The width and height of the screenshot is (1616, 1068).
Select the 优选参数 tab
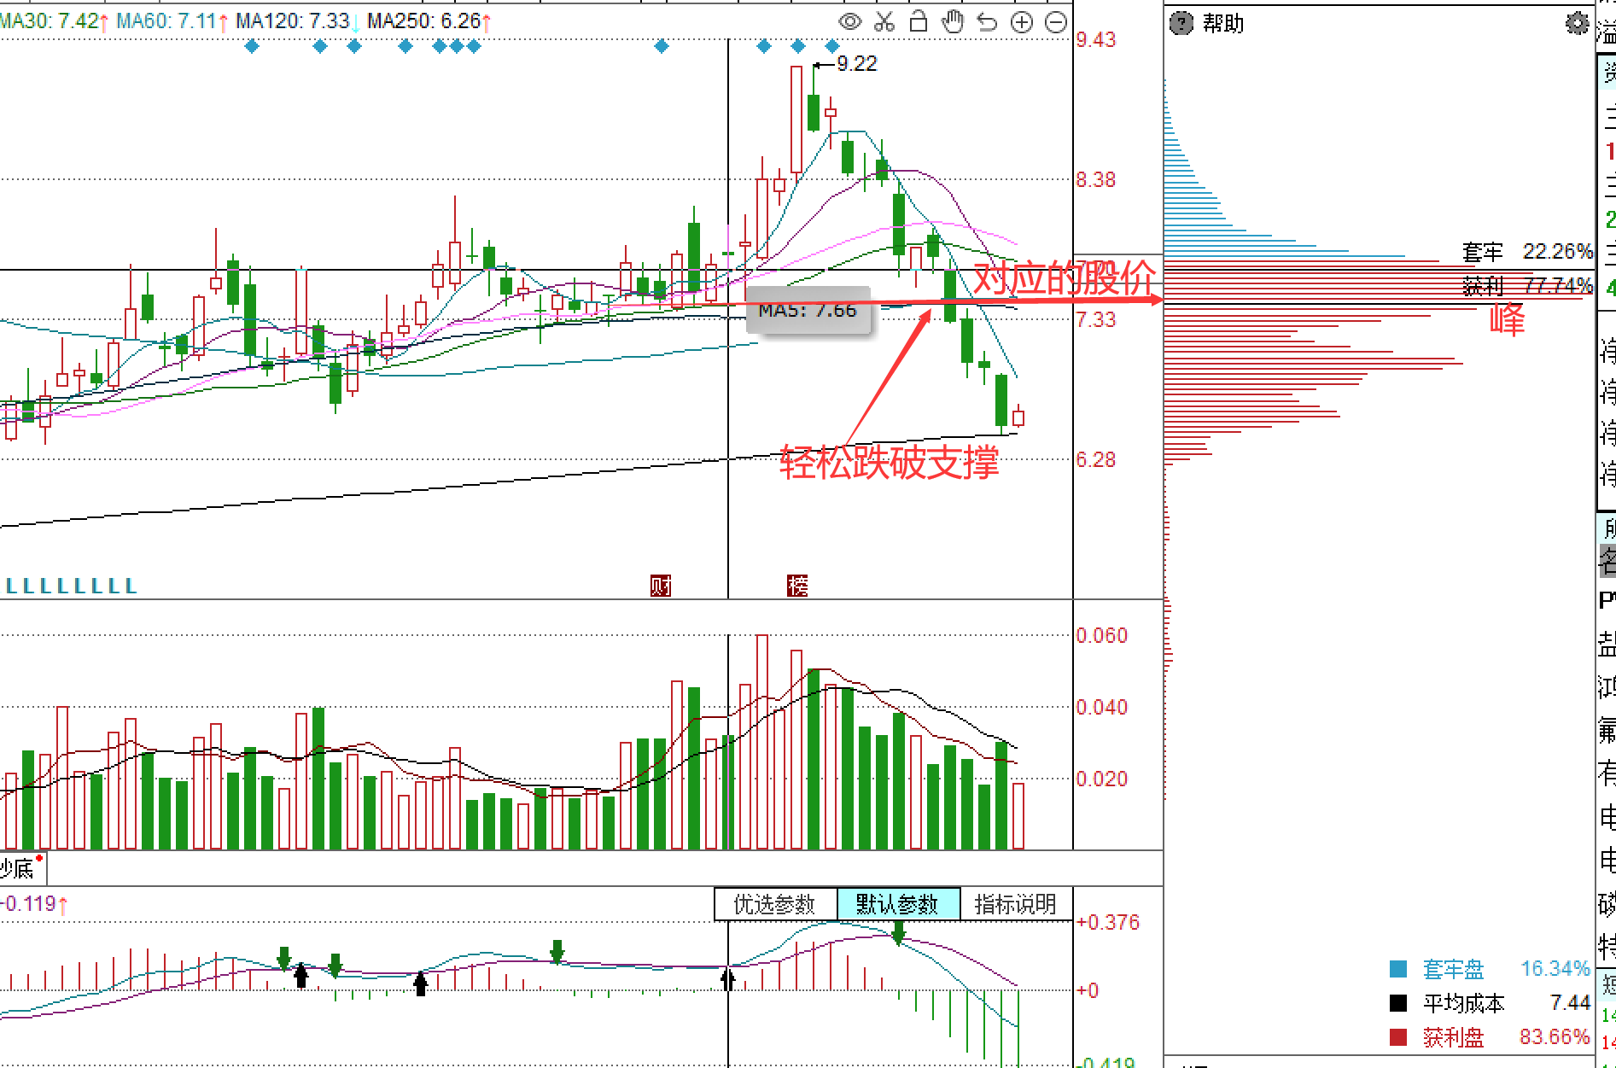point(774,904)
